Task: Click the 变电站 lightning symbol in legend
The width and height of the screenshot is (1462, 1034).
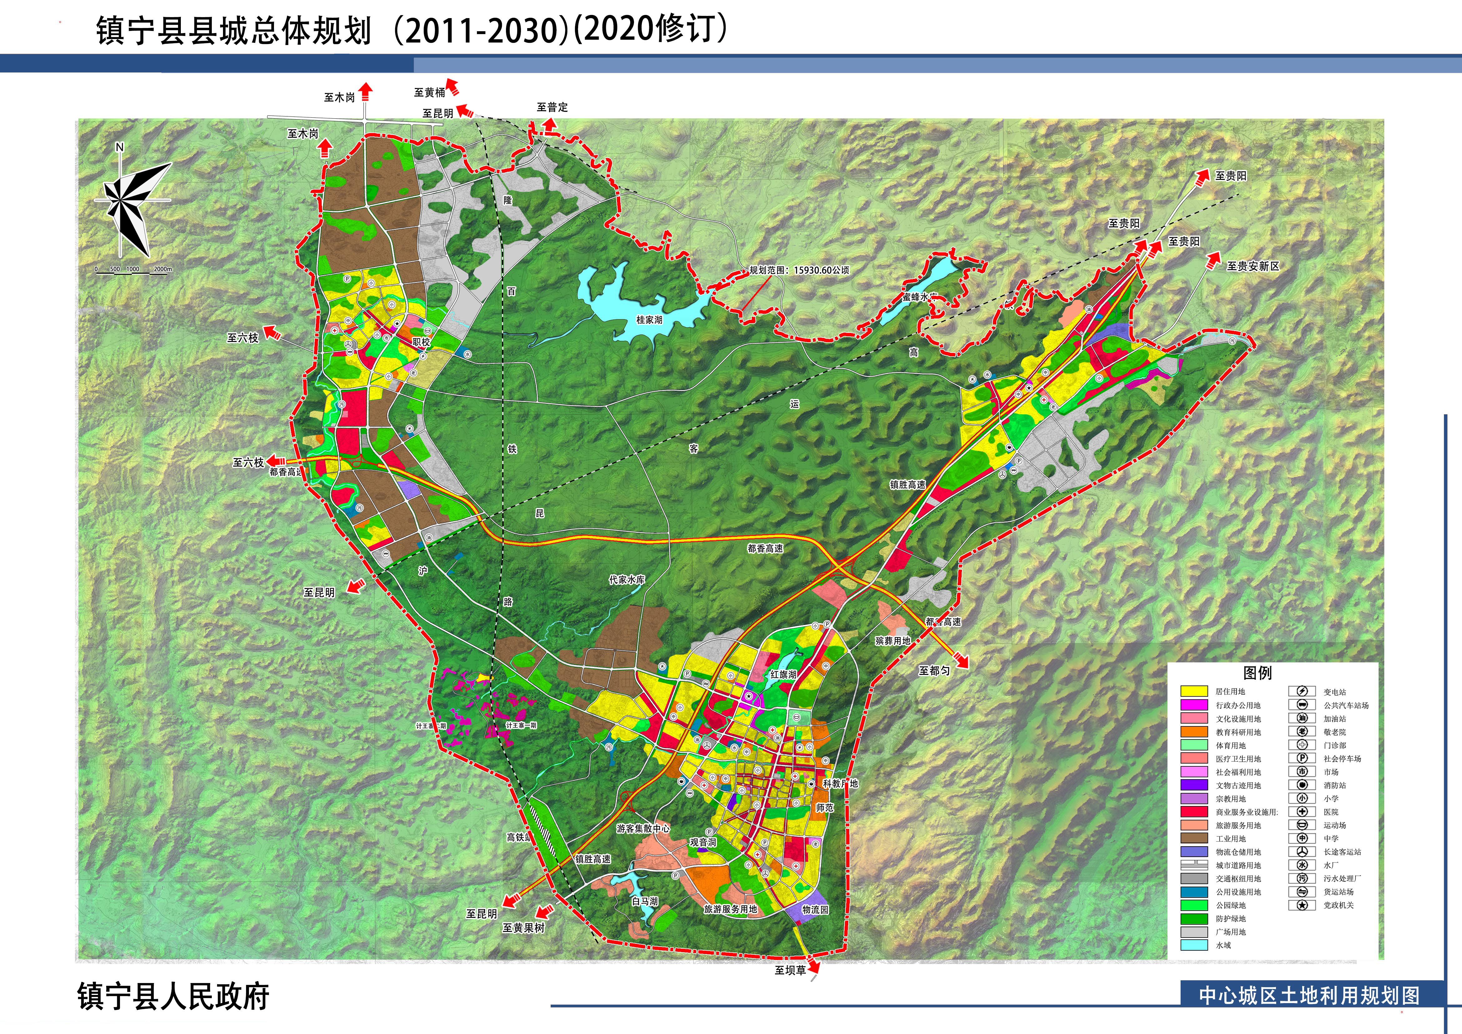Action: [1301, 691]
